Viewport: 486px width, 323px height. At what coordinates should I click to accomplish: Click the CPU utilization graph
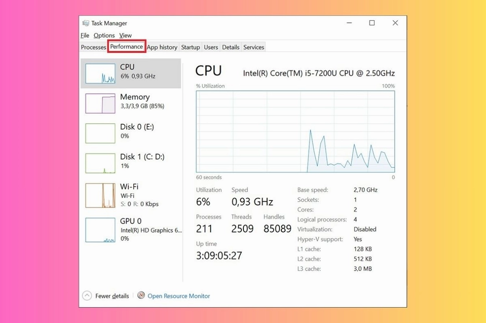click(x=295, y=132)
